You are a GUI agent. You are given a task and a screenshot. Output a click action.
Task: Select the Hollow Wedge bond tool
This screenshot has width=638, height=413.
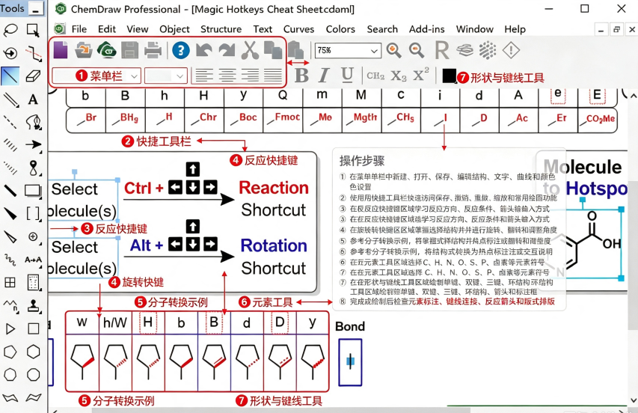(x=10, y=236)
